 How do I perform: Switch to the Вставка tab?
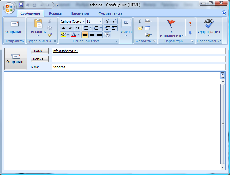coord(55,13)
